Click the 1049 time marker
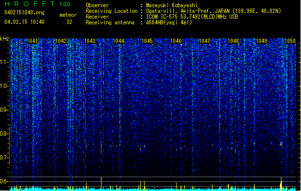This screenshot has width=301, height=191. point(262,41)
